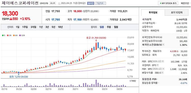Click the 동일업종 등락률 link
Image resolution: width=191 pixels, height=93 pixels.
pyautogui.click(x=150, y=83)
